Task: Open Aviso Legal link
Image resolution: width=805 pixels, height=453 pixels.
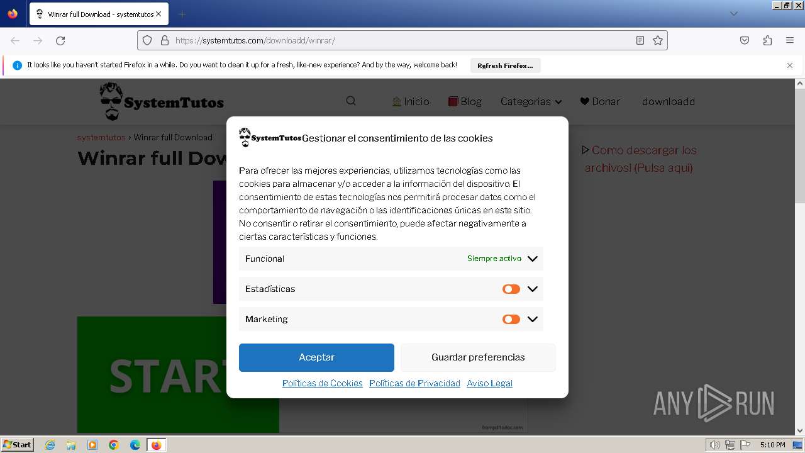Action: [489, 383]
